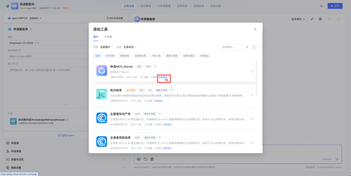351x176 pixels.
Task: Expand the 知识检索 card chevron
Action: (x=252, y=95)
